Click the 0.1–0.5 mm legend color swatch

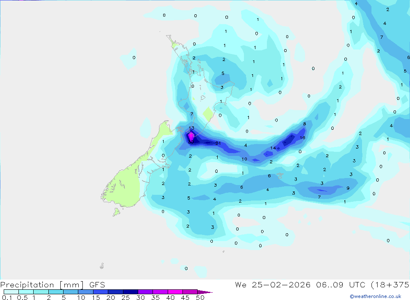point(11,292)
